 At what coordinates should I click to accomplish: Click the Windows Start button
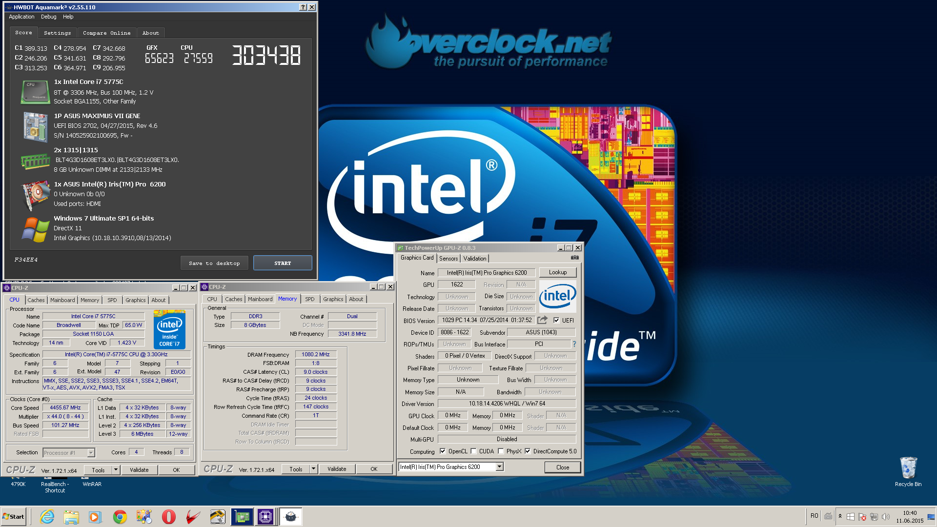(x=13, y=517)
